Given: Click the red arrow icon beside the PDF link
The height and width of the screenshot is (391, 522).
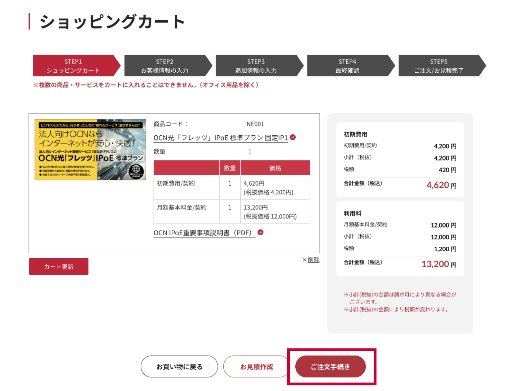Looking at the screenshot, I should (x=261, y=232).
